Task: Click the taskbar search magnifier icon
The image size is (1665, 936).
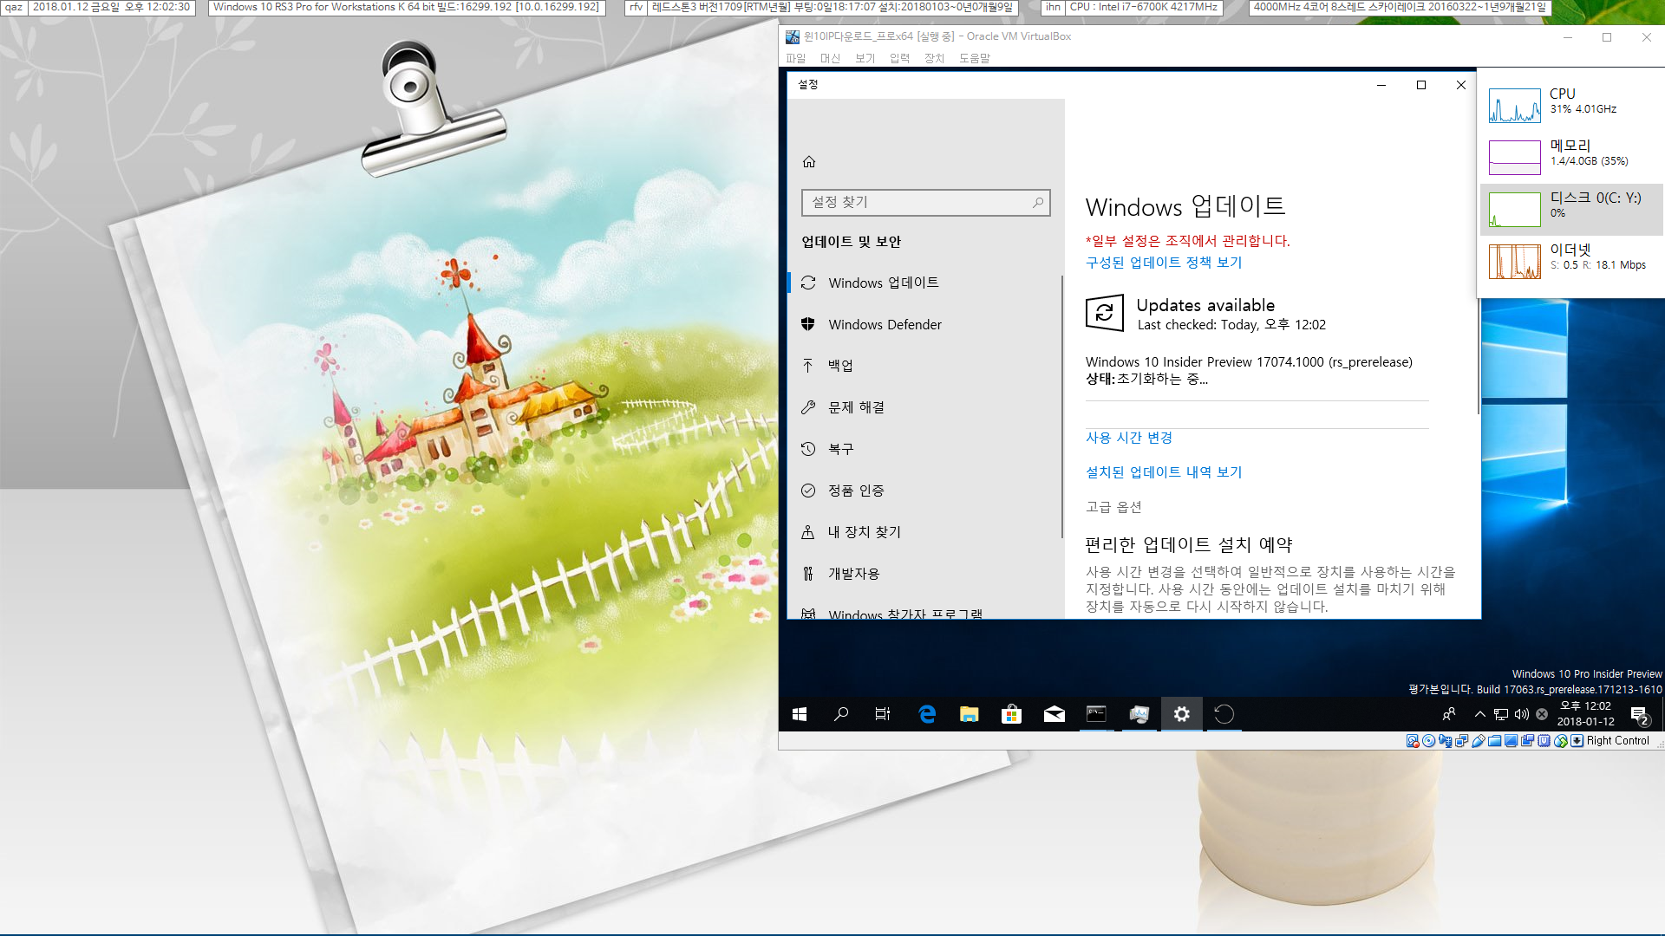Action: tap(841, 714)
